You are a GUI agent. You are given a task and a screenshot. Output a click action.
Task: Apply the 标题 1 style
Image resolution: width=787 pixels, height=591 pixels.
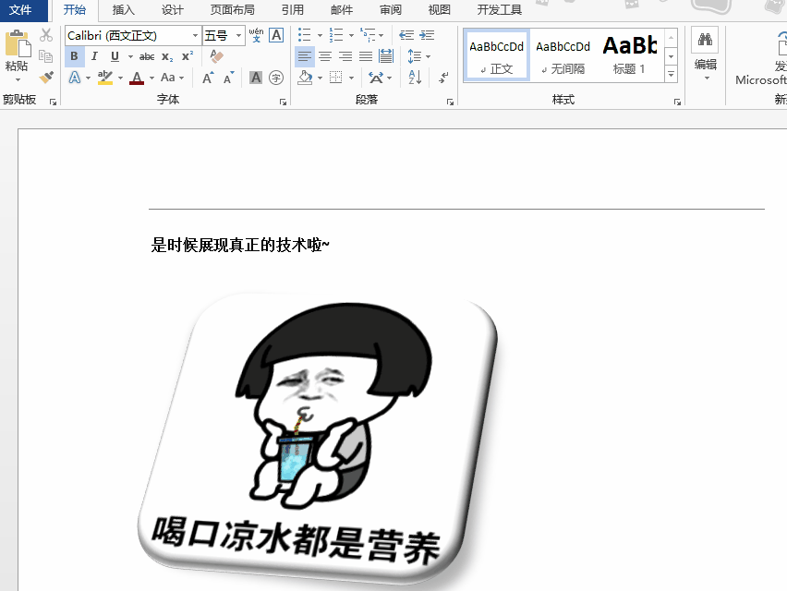click(x=629, y=56)
